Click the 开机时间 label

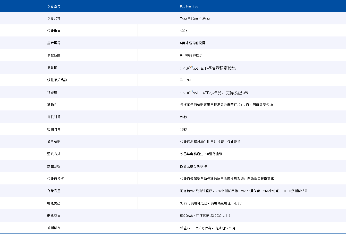(53, 117)
